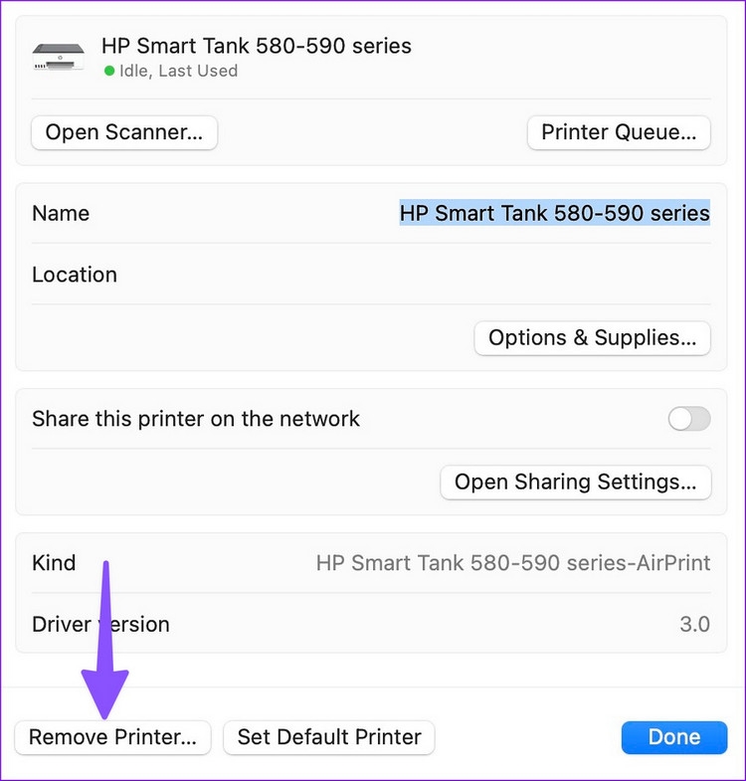Click the Name row label

[x=61, y=213]
